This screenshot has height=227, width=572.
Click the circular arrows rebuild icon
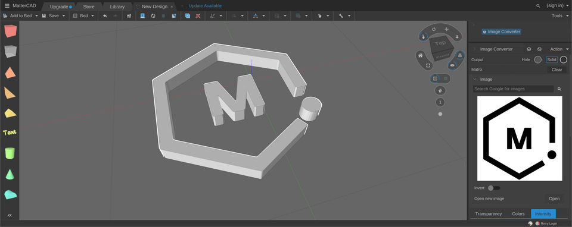(153, 16)
